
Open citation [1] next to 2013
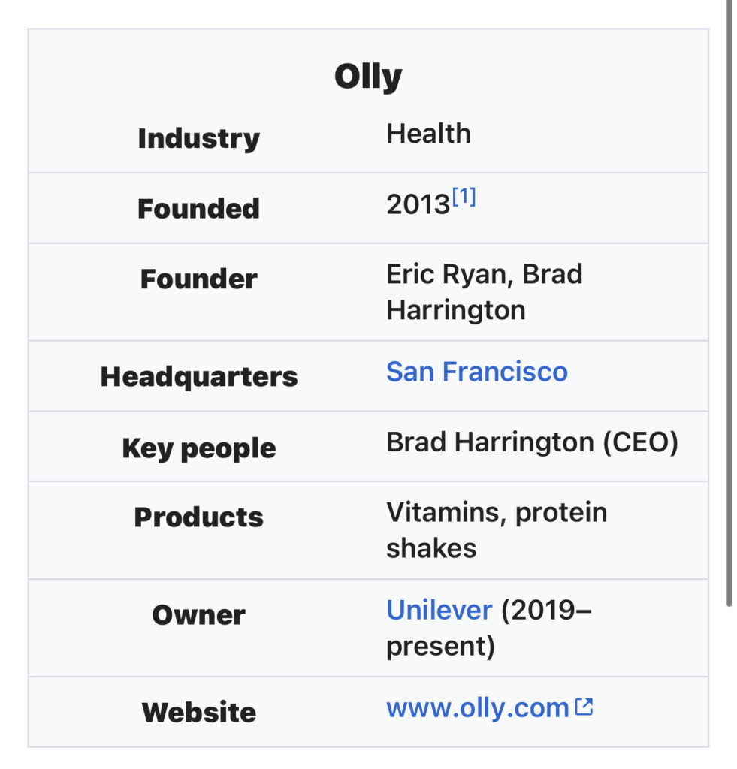pyautogui.click(x=464, y=198)
